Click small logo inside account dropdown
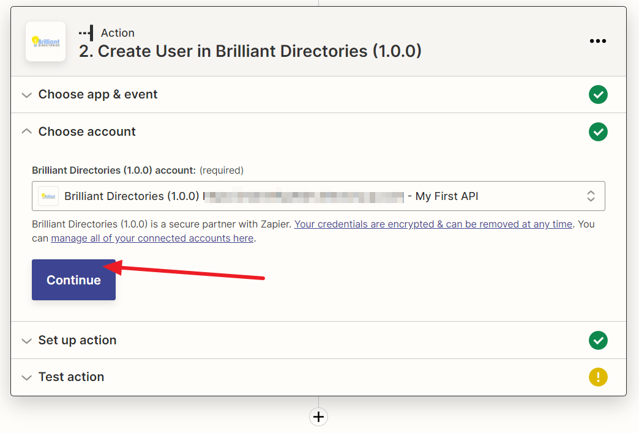Image resolution: width=639 pixels, height=433 pixels. point(48,196)
